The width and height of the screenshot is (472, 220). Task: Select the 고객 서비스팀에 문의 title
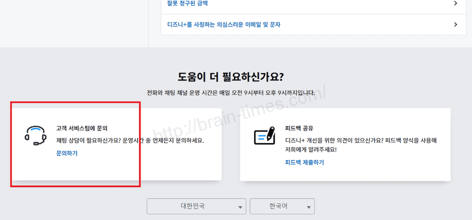pos(82,128)
